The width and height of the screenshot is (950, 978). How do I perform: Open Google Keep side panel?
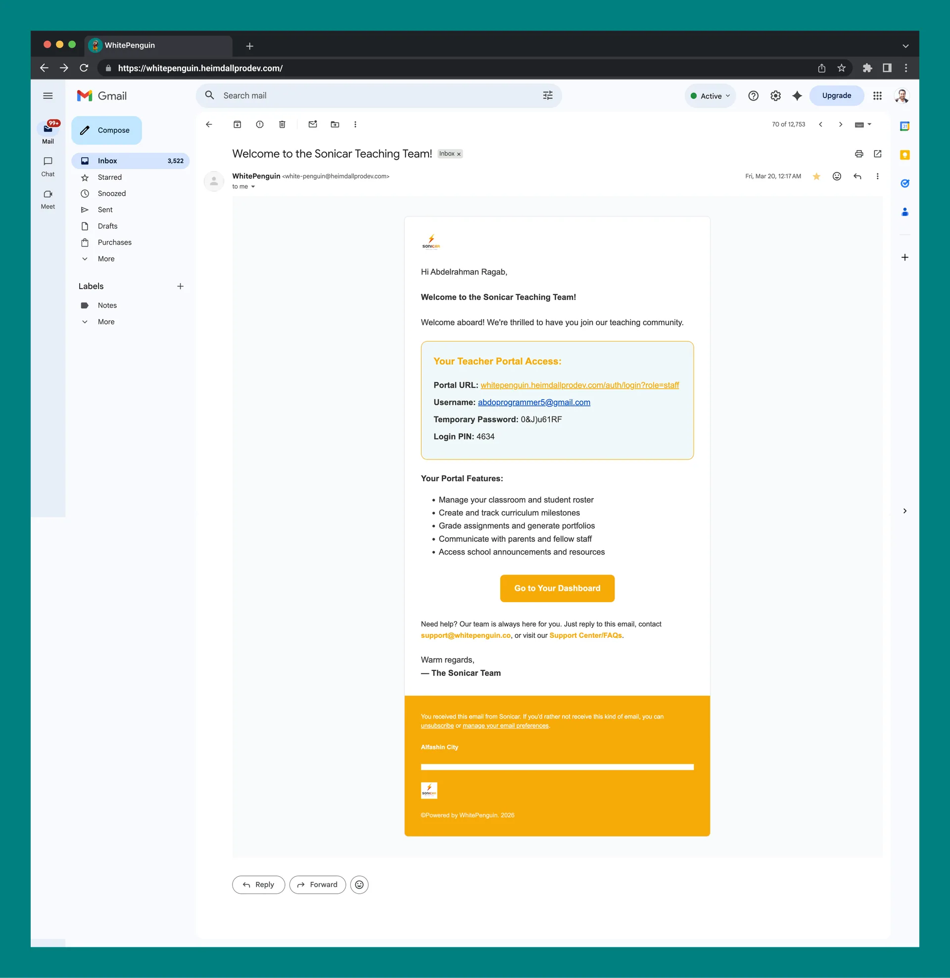click(x=904, y=155)
